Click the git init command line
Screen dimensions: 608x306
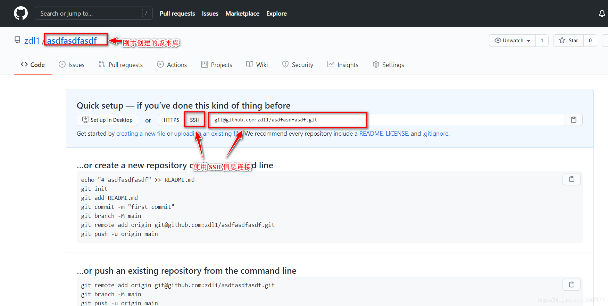pyautogui.click(x=94, y=189)
